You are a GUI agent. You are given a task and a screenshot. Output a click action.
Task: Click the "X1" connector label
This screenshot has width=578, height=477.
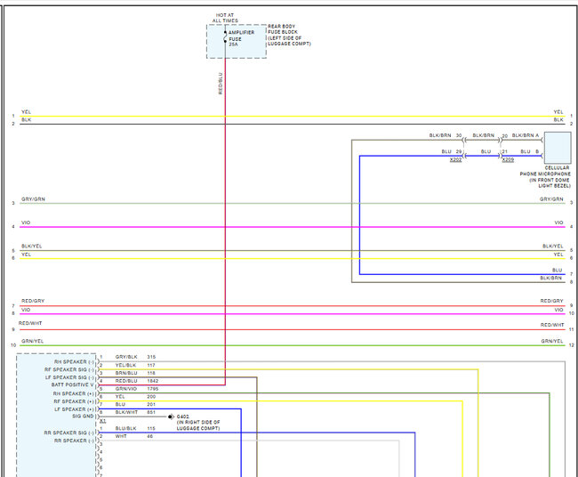coord(103,421)
